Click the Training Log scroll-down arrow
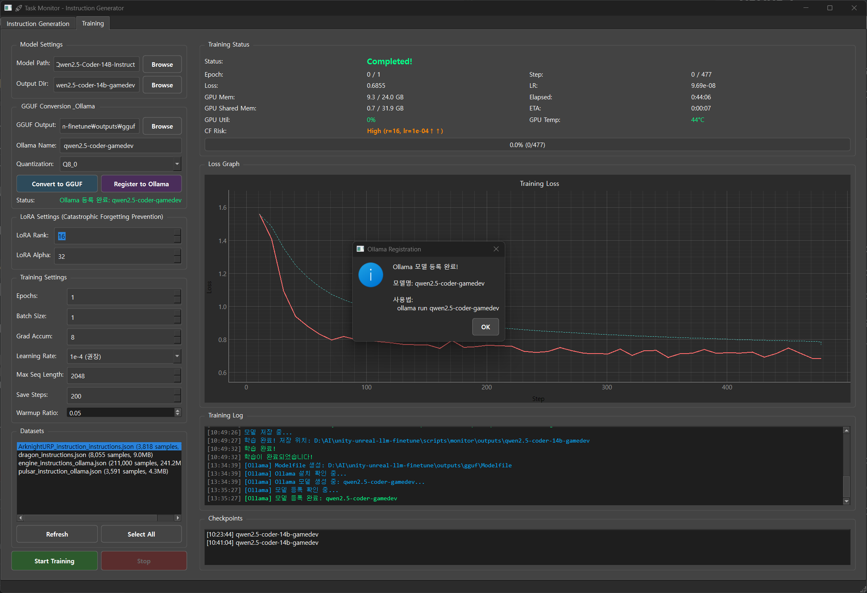 (846, 501)
